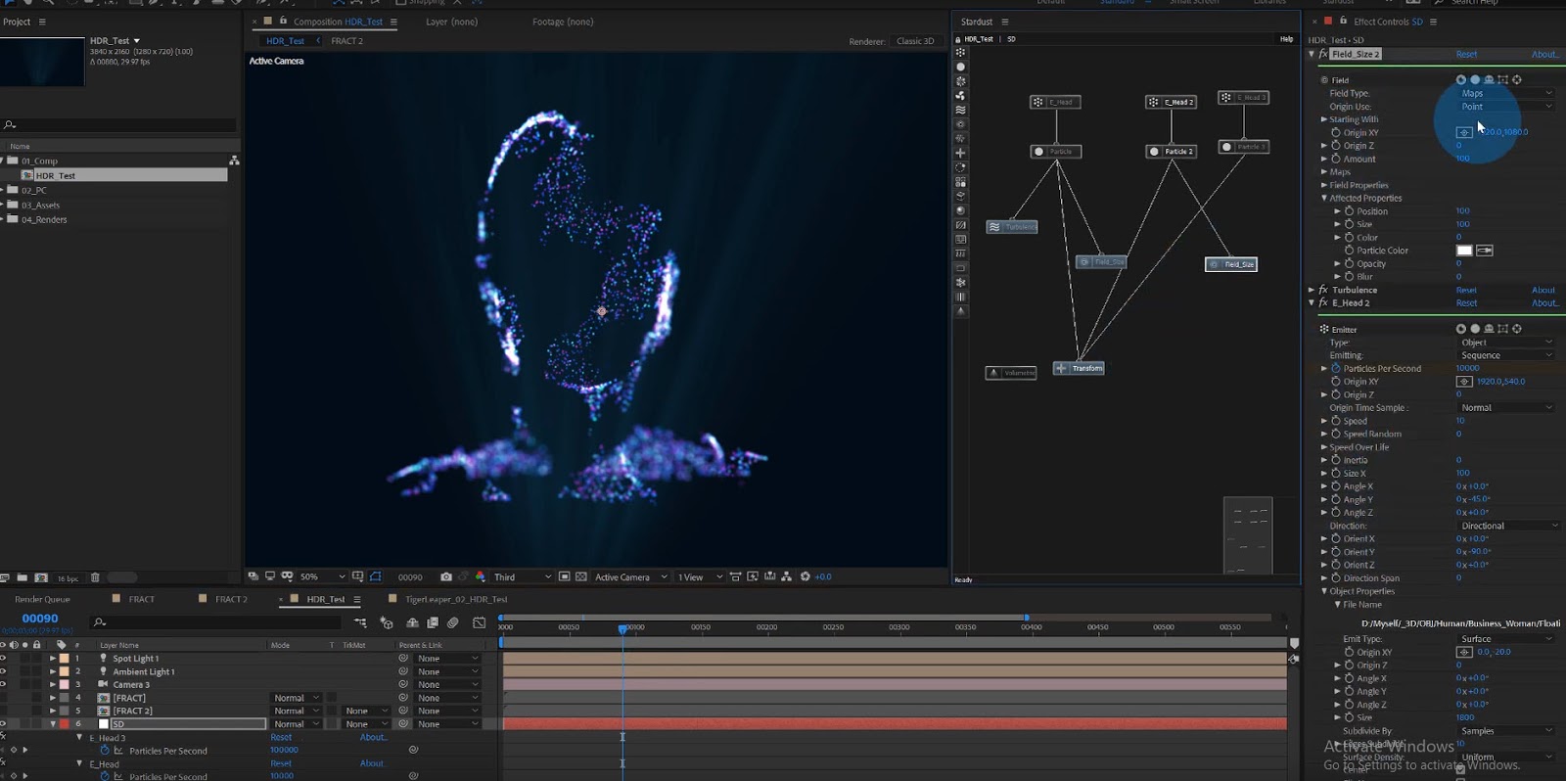Open the resolution dropdown showing Third

523,576
